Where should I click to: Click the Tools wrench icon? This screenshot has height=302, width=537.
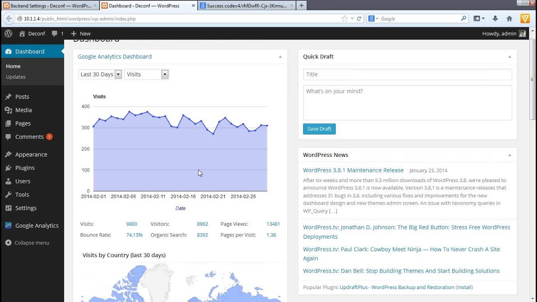click(8, 195)
